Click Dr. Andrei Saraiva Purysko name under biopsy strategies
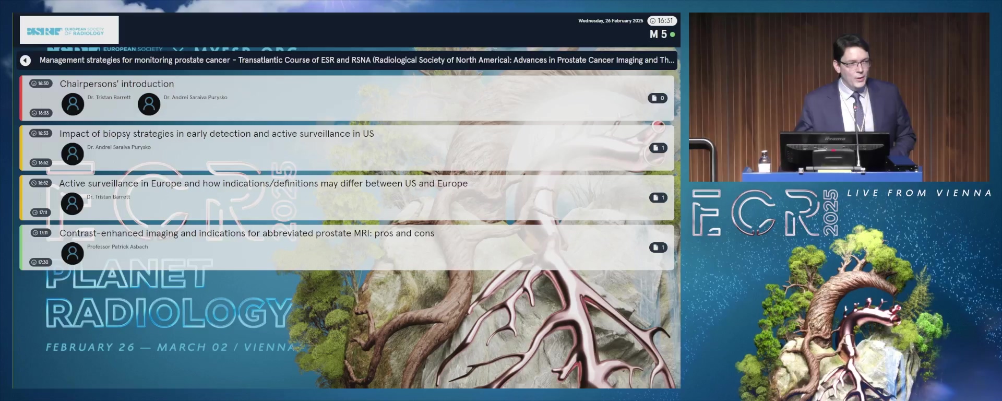The image size is (1002, 401). pos(119,147)
